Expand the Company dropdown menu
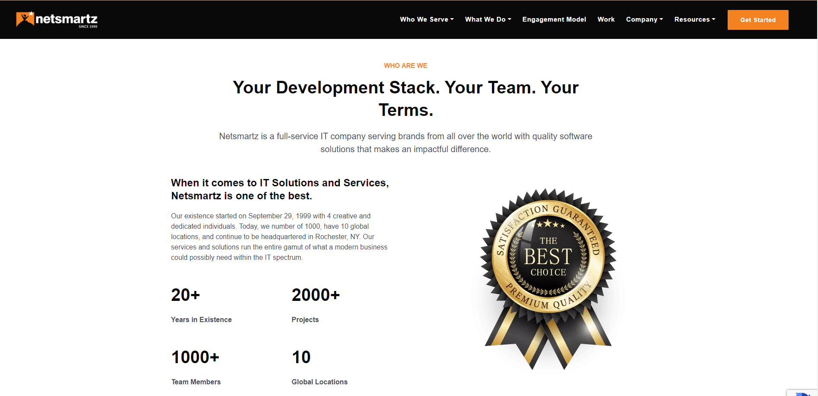Screen dimensions: 818x396 click(x=644, y=19)
